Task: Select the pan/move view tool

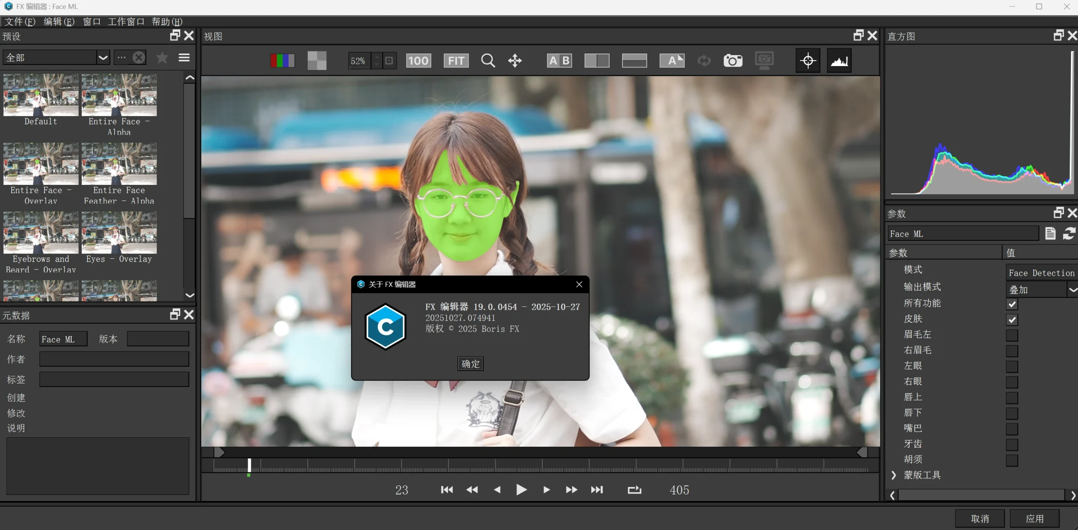Action: pyautogui.click(x=515, y=60)
